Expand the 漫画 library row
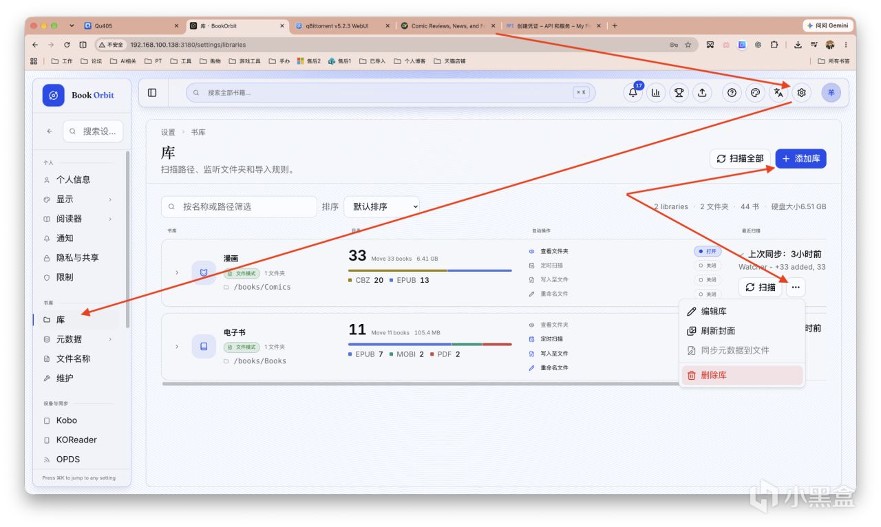The height and width of the screenshot is (527, 881). coord(177,272)
